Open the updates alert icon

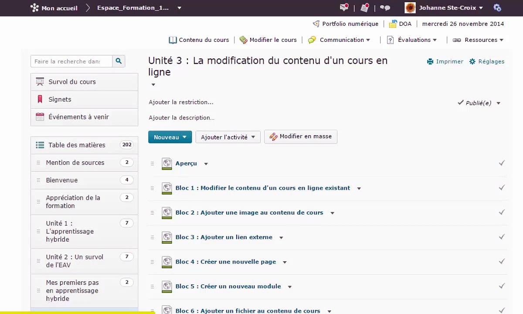[365, 7]
